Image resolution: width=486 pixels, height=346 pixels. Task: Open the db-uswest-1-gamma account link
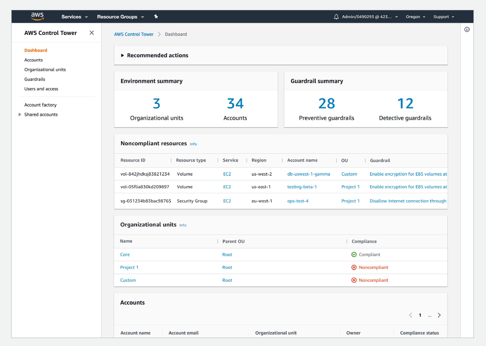click(x=308, y=174)
